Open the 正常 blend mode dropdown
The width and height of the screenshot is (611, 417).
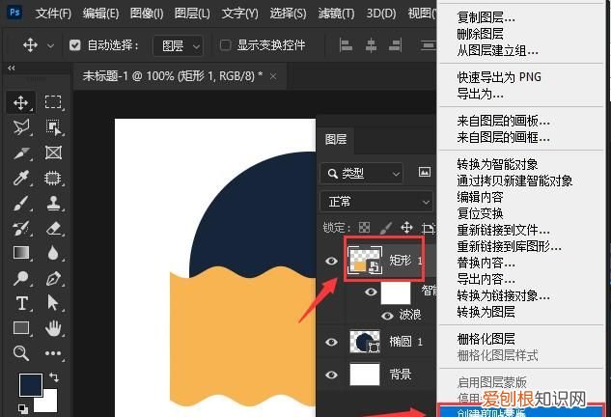[x=376, y=202]
